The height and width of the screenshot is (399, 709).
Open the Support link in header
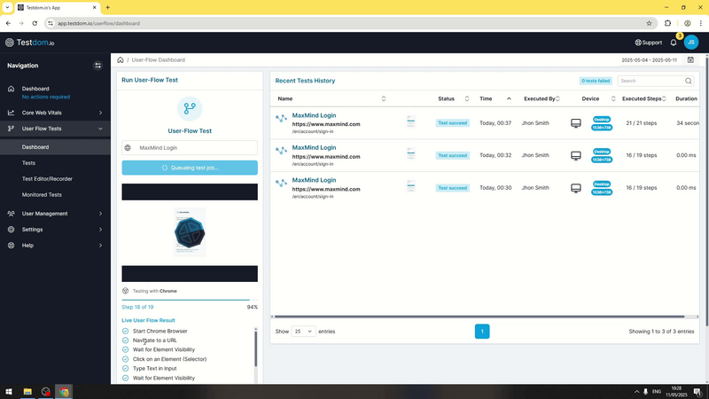[649, 43]
